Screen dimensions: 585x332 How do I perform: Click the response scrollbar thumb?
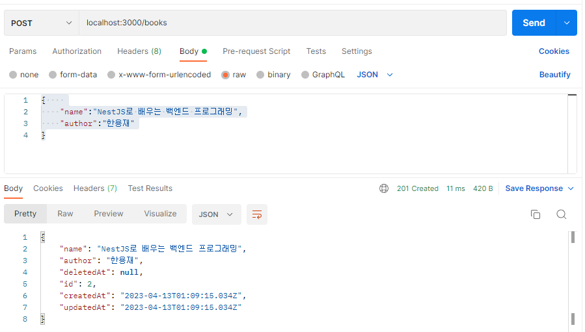point(573,237)
